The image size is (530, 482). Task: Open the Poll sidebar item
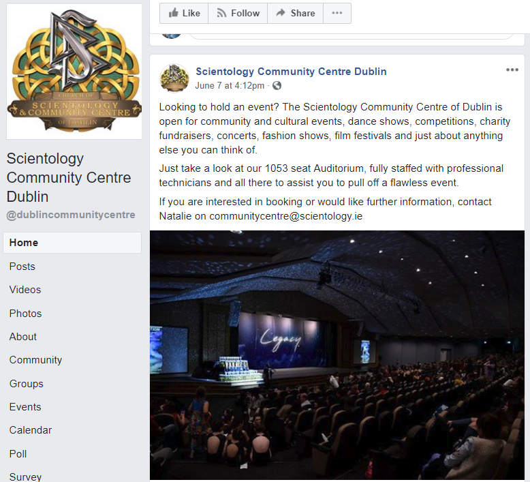coord(18,454)
